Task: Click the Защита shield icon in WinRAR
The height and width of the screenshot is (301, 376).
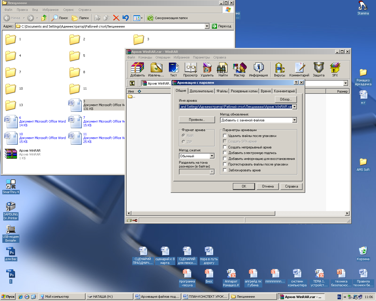Action: point(319,70)
